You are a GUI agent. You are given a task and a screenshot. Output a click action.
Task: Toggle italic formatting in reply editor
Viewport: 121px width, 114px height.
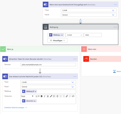45,96
